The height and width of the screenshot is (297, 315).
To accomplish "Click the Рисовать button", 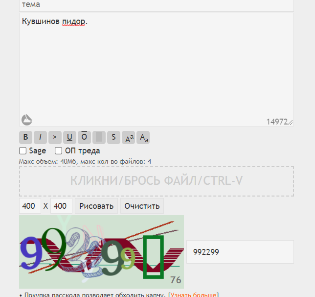I will 96,206.
